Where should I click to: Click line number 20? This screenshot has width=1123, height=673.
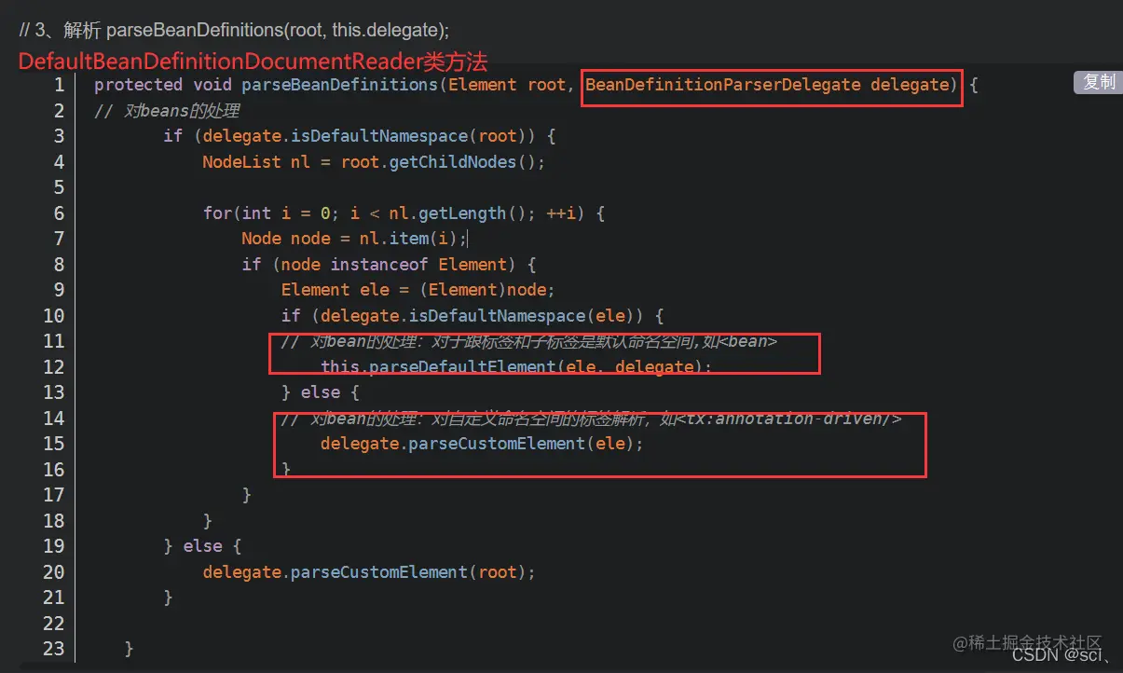(x=53, y=571)
